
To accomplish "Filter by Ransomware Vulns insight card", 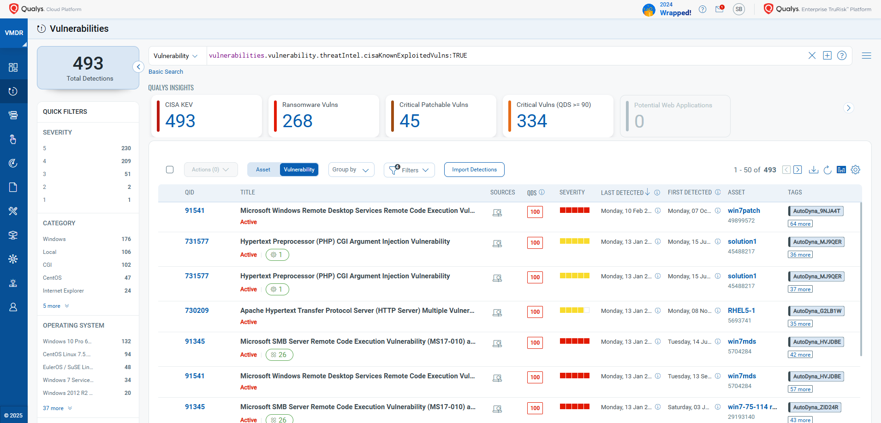I will point(323,116).
